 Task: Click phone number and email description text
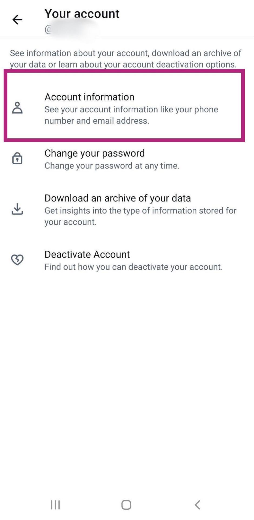tap(131, 115)
